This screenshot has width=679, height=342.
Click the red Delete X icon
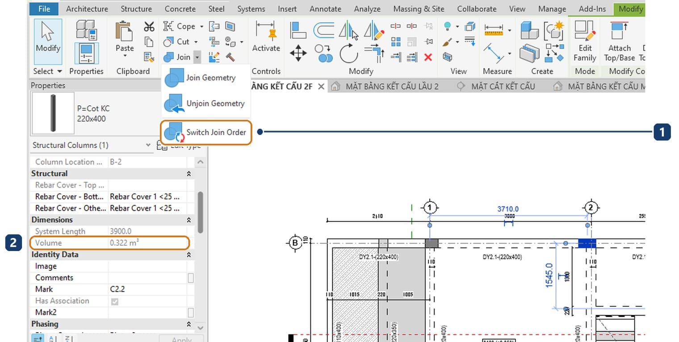tap(428, 57)
